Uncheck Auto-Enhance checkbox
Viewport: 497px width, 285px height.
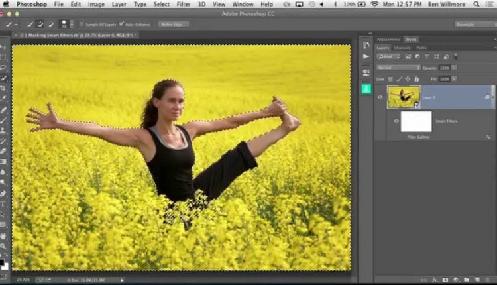[121, 24]
